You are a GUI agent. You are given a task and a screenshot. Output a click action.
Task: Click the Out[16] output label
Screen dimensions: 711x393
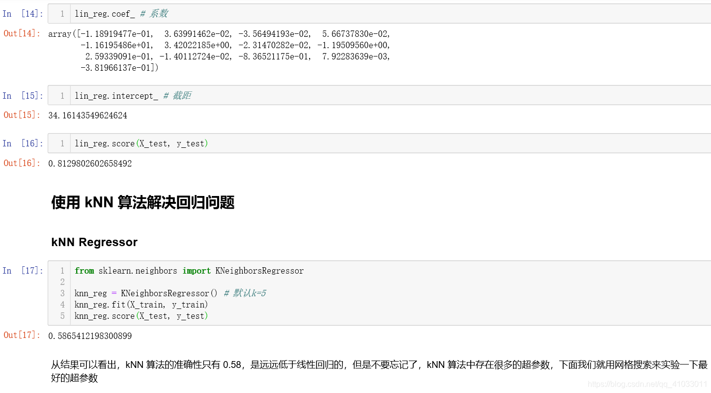pyautogui.click(x=22, y=163)
